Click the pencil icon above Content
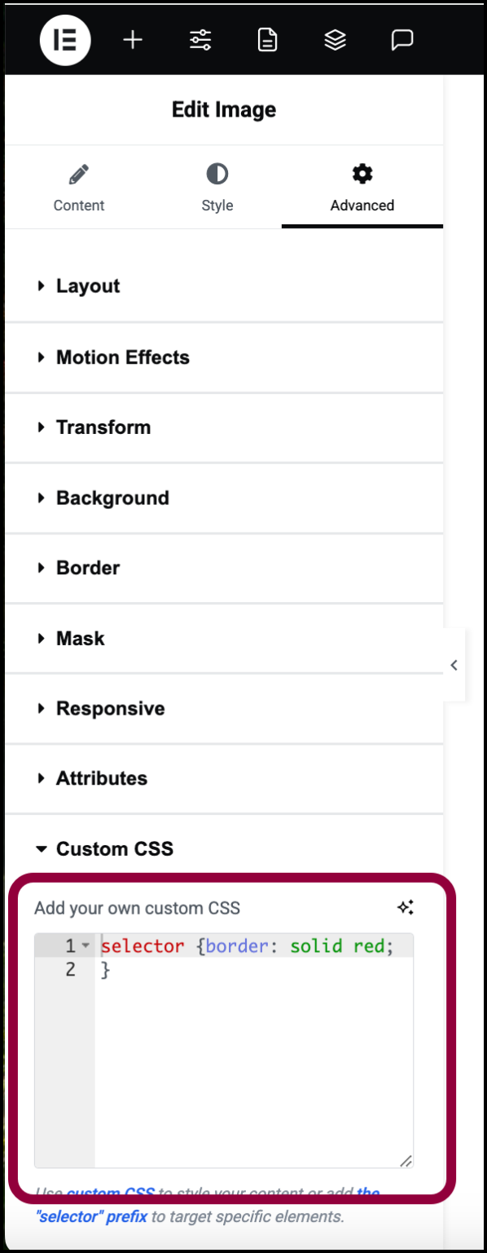The width and height of the screenshot is (487, 1253). pyautogui.click(x=78, y=174)
